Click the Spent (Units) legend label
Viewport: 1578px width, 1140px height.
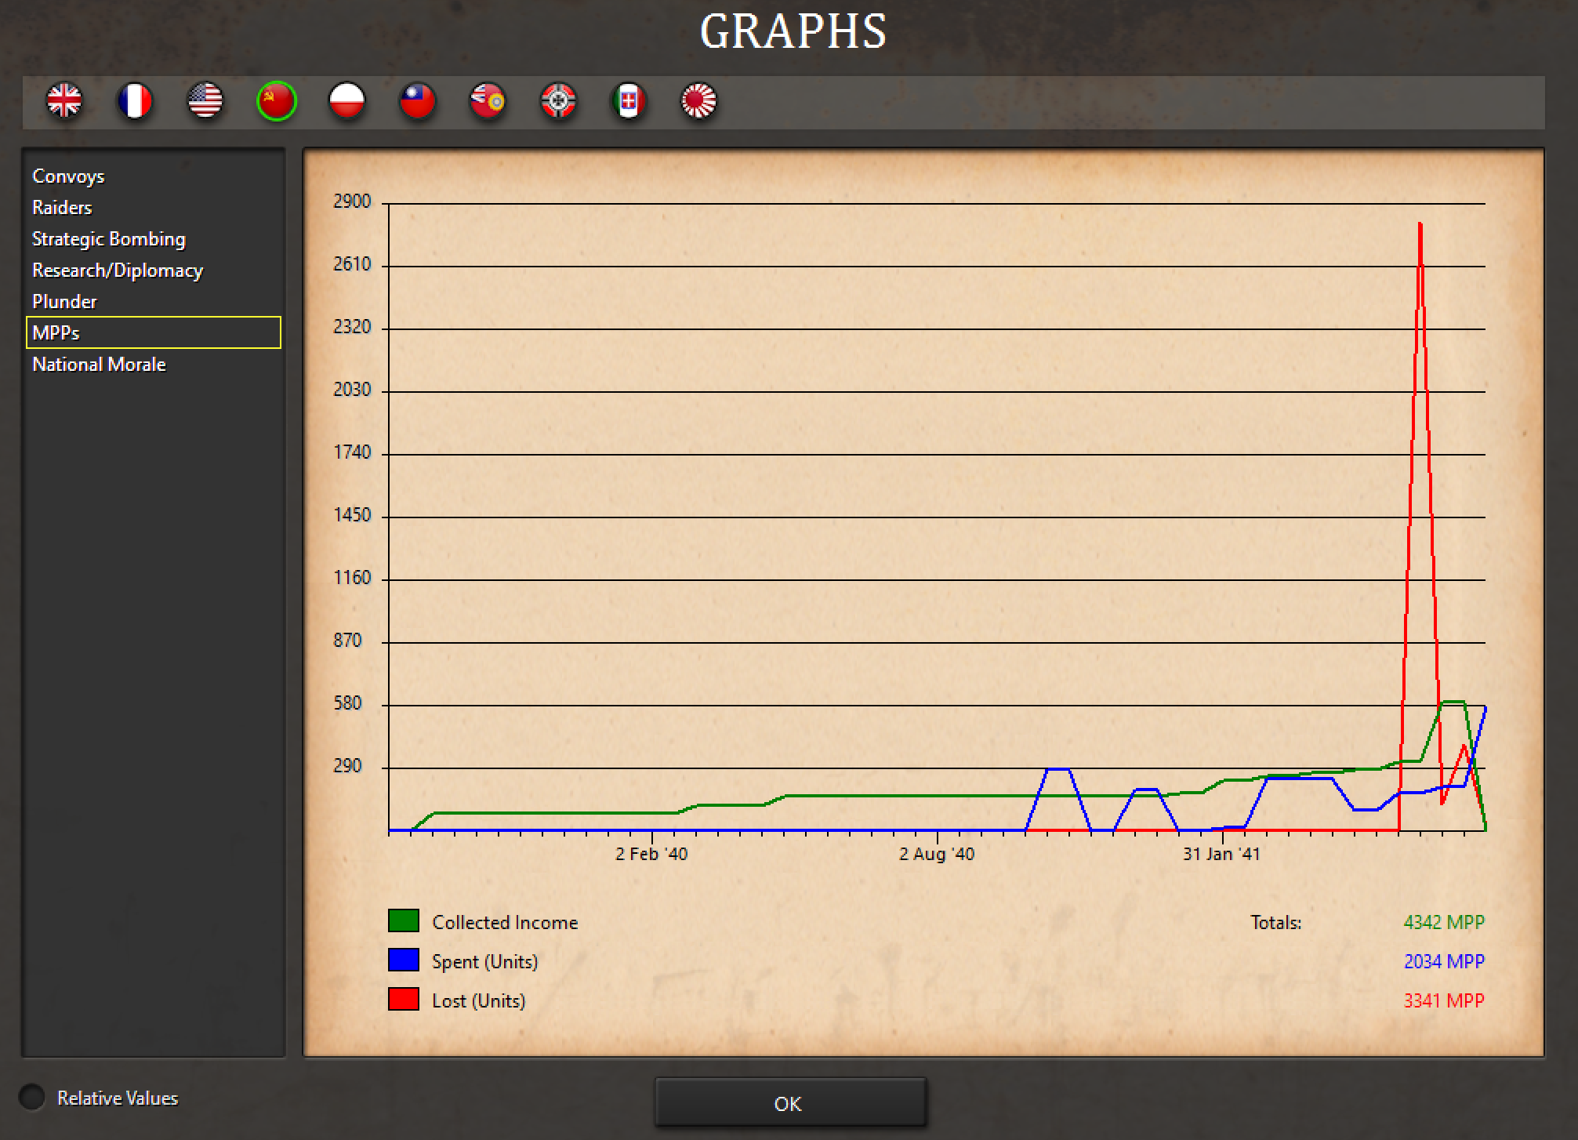click(x=485, y=962)
